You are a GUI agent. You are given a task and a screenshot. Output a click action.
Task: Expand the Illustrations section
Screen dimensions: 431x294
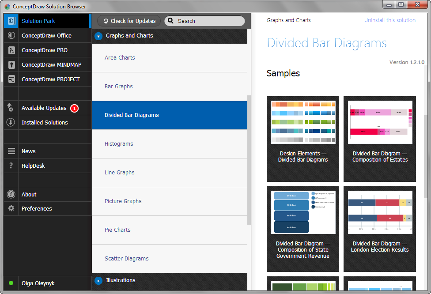[98, 281]
